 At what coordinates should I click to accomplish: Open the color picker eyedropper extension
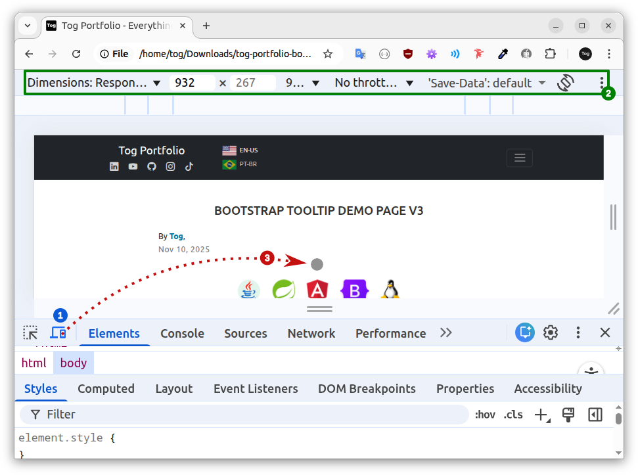[503, 54]
